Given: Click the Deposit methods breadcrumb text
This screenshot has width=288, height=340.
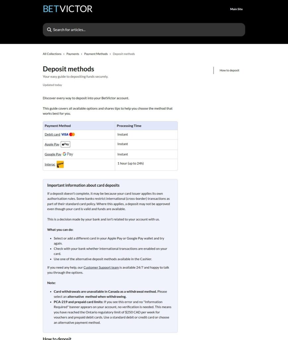Looking at the screenshot, I should (x=124, y=54).
